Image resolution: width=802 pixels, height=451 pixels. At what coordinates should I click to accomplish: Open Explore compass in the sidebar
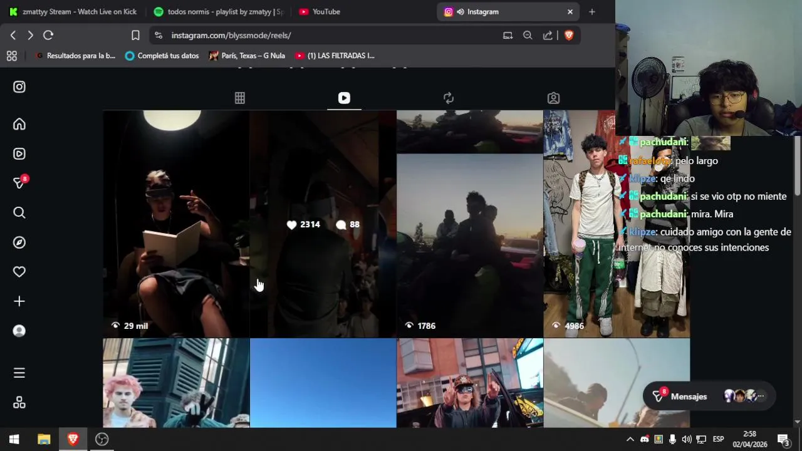[19, 242]
